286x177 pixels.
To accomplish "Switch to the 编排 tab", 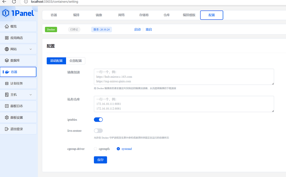I will pos(76,15).
